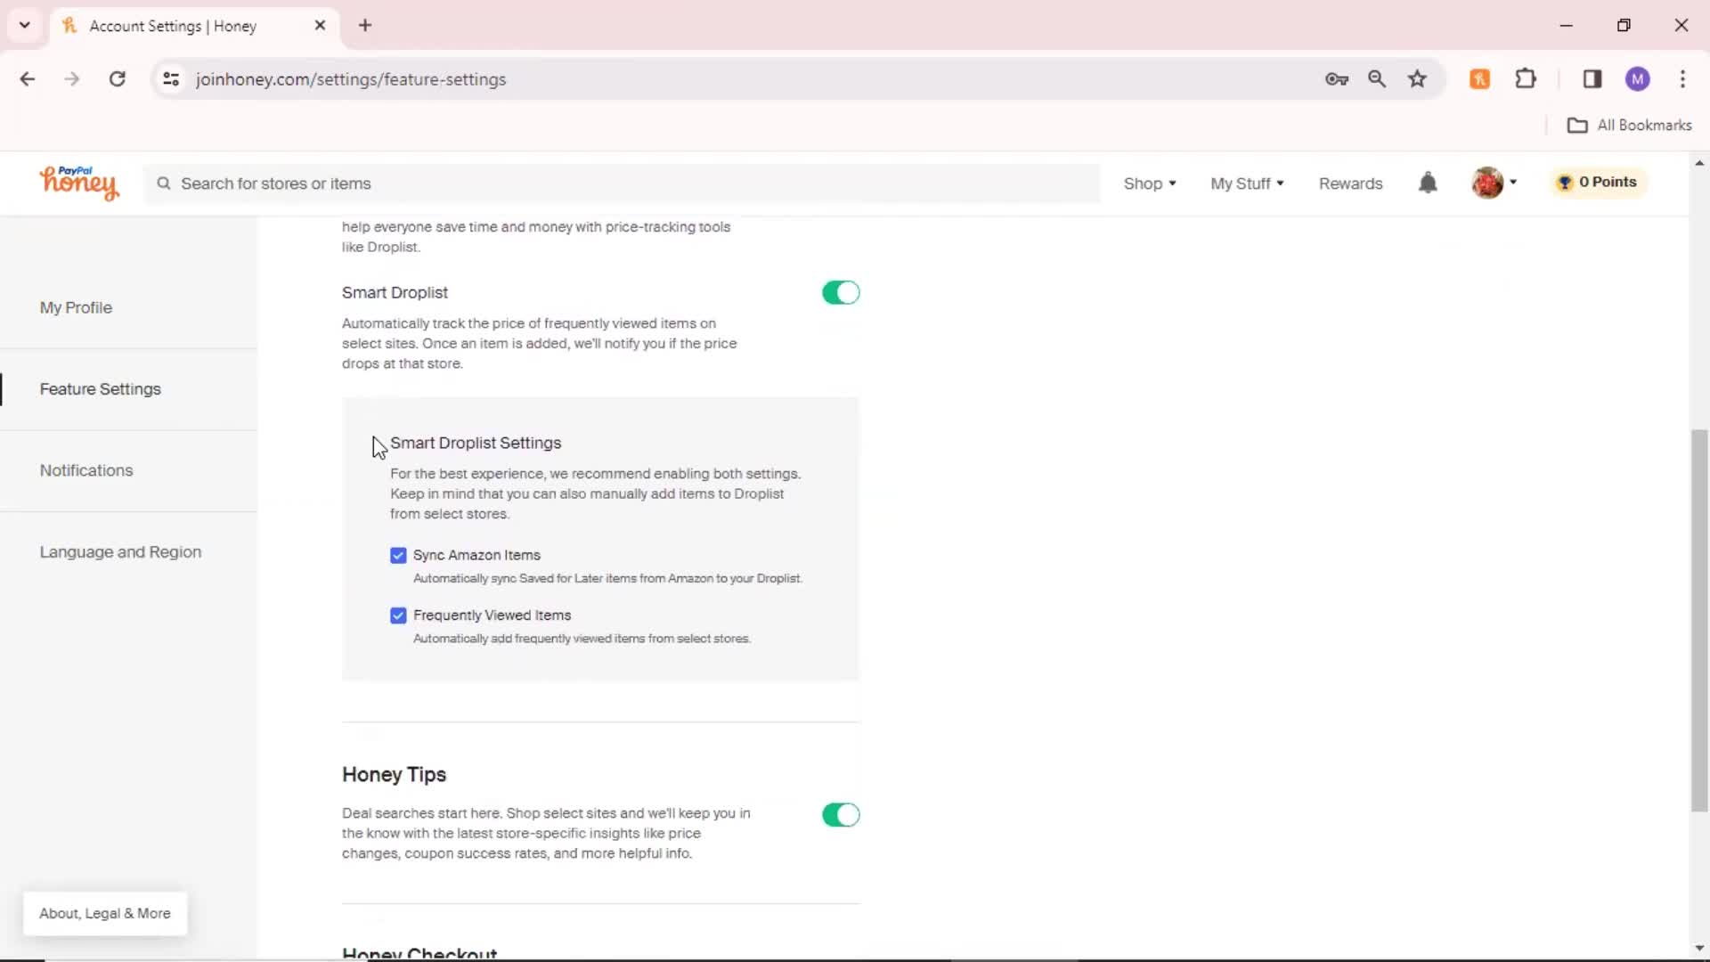
Task: Open the user avatar account dropdown
Action: click(1494, 183)
